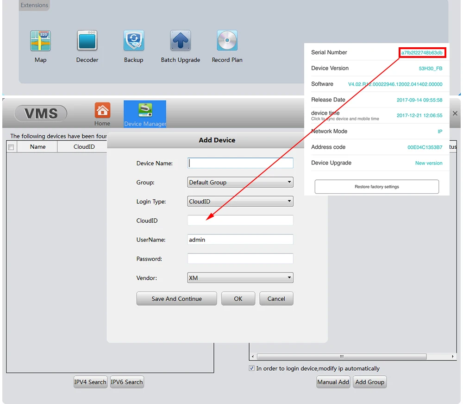
Task: Click into the CloudID input field
Action: coord(240,221)
